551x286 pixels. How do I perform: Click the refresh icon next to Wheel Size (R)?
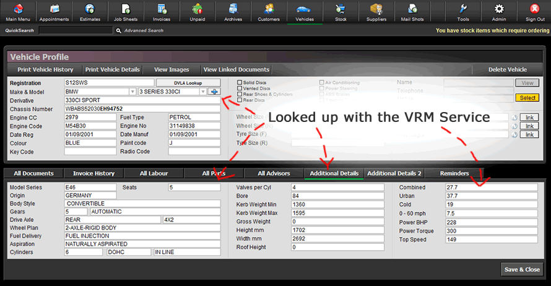tap(514, 126)
